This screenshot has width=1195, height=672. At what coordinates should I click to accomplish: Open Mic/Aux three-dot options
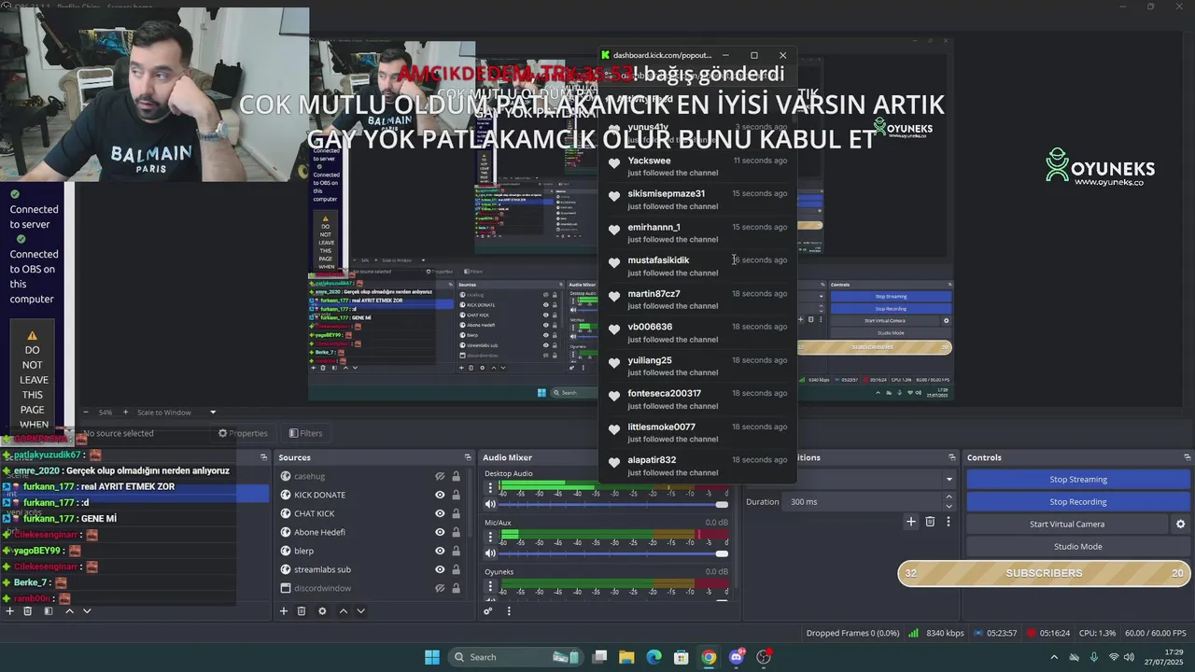[490, 537]
